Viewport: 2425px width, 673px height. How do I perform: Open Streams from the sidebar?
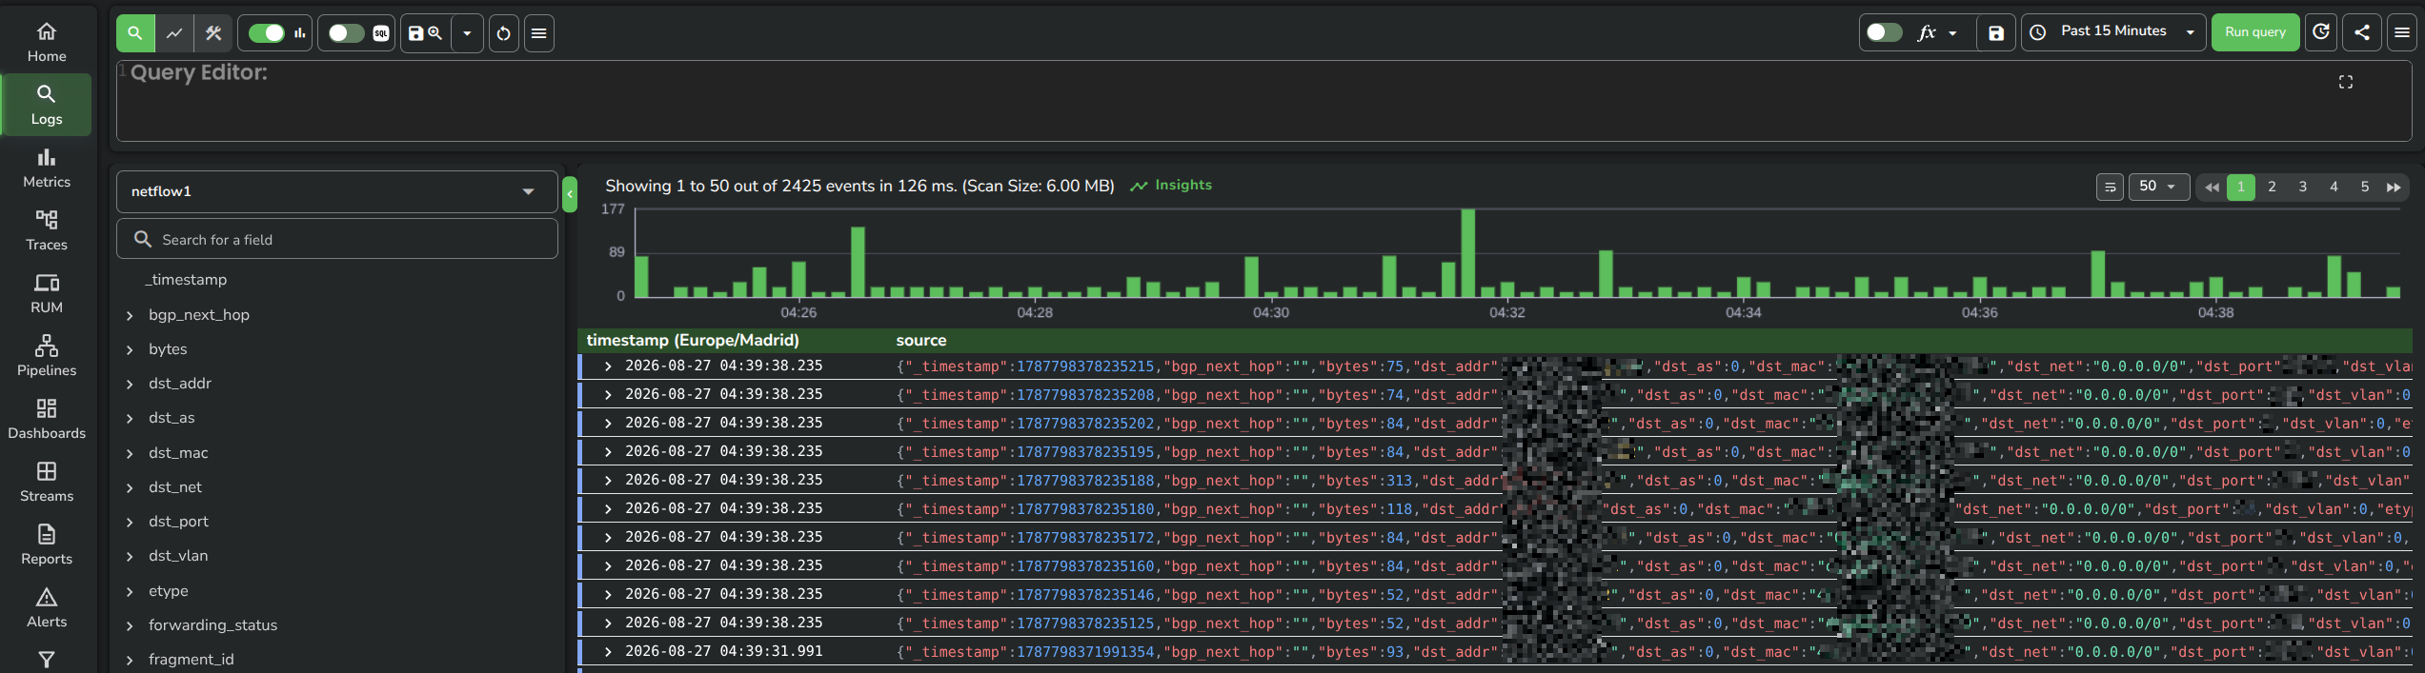click(46, 482)
